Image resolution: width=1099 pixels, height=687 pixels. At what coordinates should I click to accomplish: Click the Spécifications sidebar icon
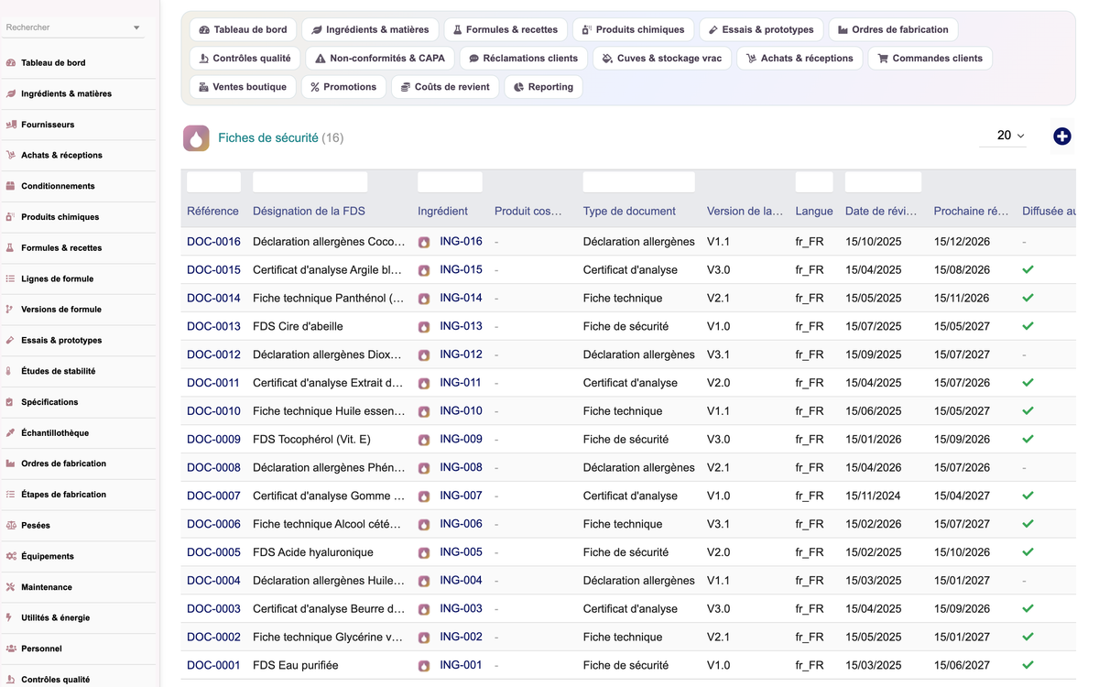tap(11, 402)
